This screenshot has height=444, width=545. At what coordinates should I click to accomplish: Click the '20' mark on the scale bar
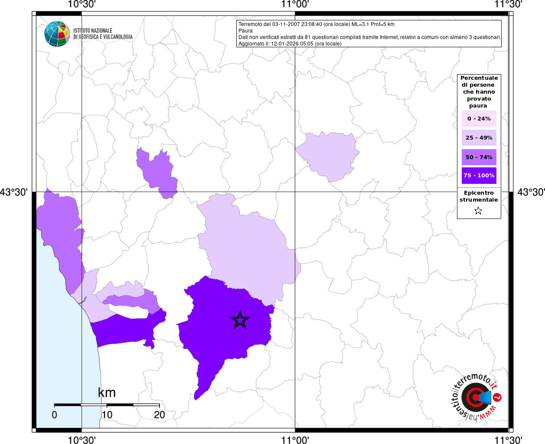160,415
